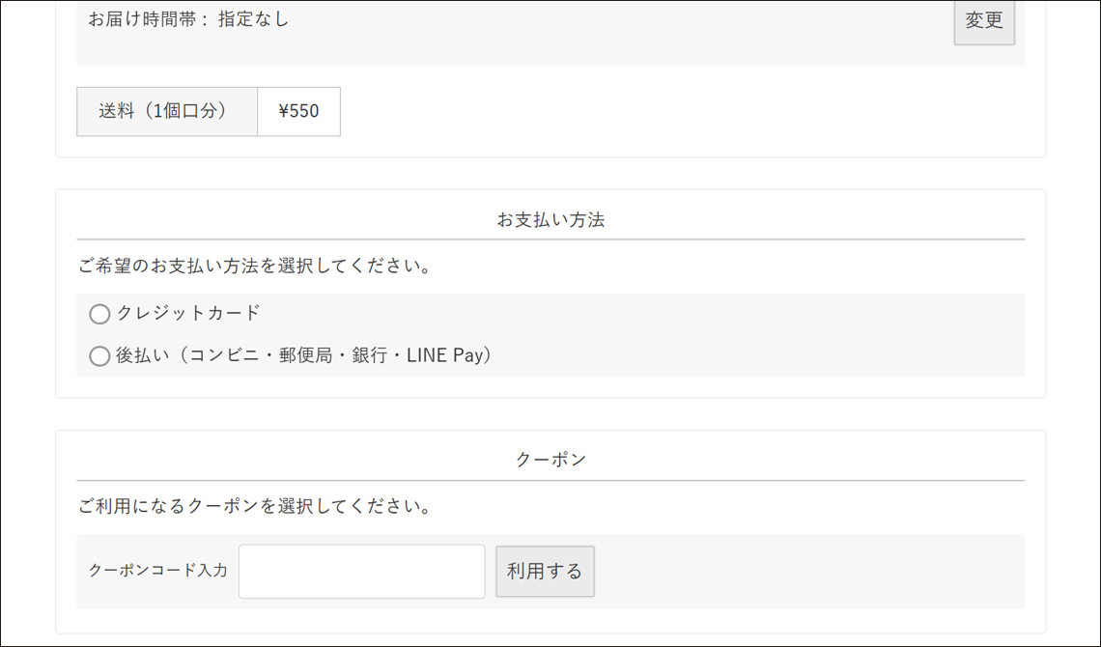The height and width of the screenshot is (647, 1101).
Task: Click the クーポン section heading
Action: pos(550,460)
